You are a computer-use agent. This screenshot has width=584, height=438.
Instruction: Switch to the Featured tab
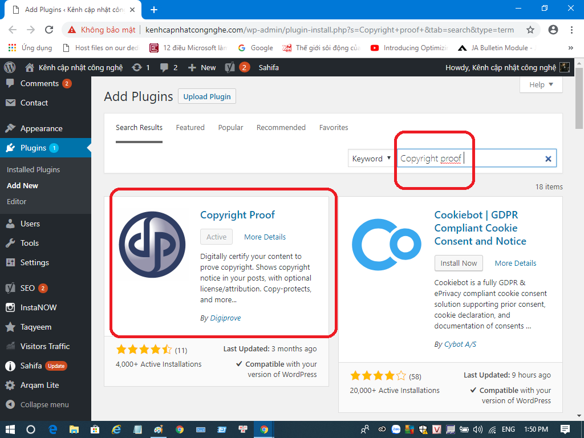coord(190,127)
